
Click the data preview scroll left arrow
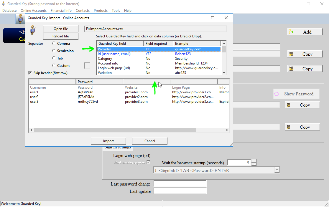point(31,130)
